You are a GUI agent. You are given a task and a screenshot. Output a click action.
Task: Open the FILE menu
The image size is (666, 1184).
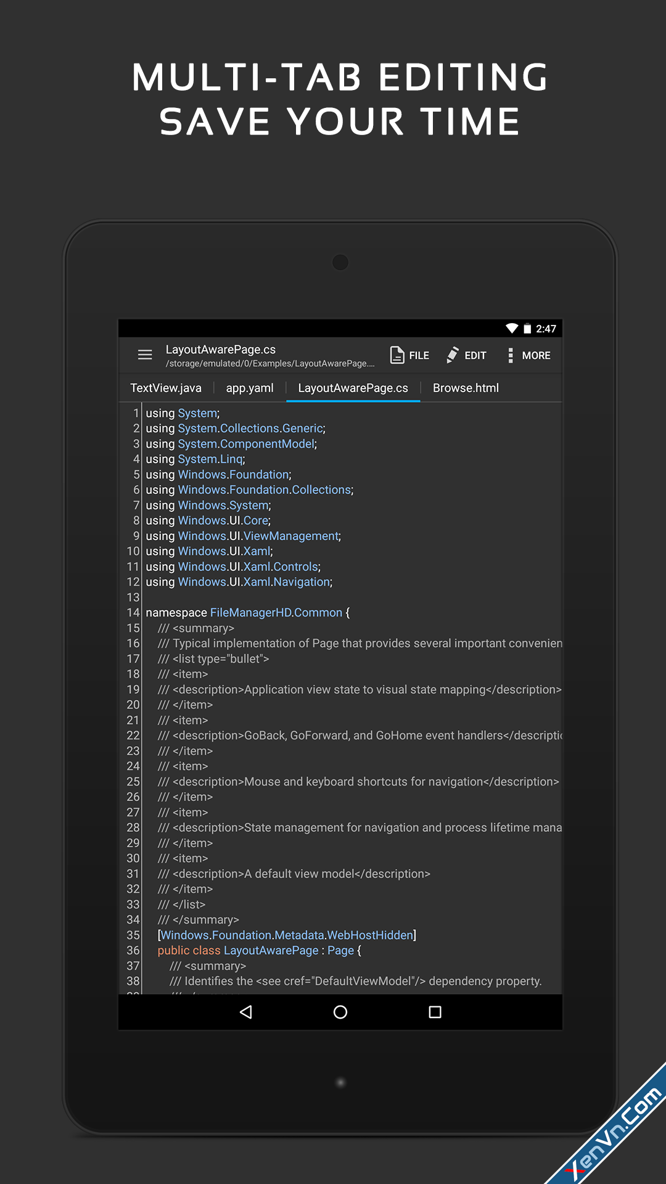pyautogui.click(x=410, y=355)
